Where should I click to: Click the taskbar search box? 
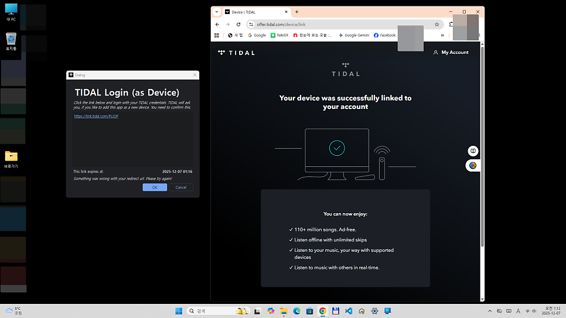point(219,311)
